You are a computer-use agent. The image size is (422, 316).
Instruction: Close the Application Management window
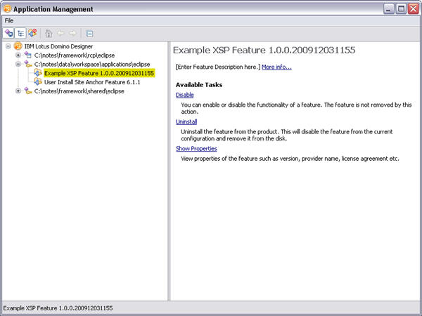click(x=414, y=9)
